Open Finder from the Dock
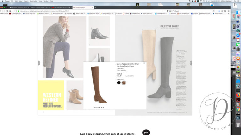 [x=238, y=12]
